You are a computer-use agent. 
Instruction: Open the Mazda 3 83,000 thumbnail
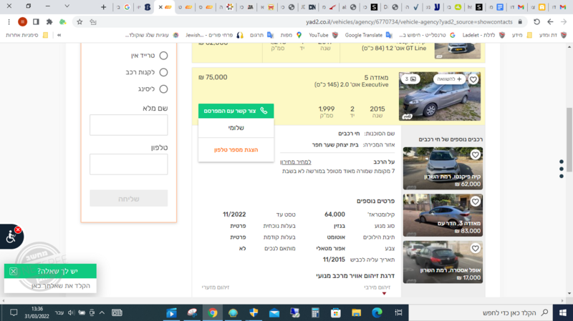pyautogui.click(x=443, y=215)
